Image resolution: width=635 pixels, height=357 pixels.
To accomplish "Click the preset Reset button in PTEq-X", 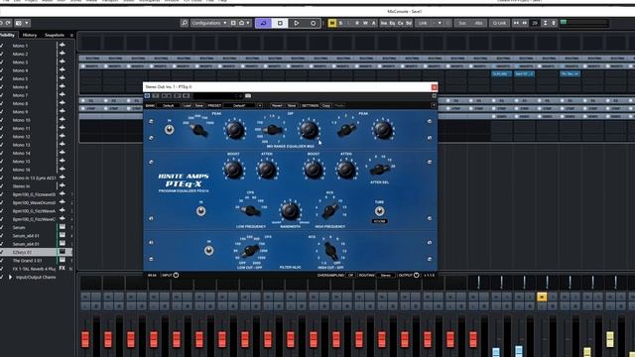I will click(277, 106).
